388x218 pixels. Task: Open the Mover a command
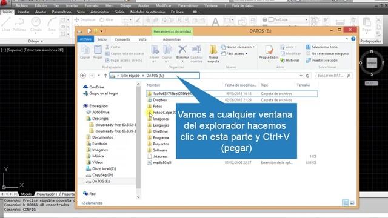click(155, 53)
